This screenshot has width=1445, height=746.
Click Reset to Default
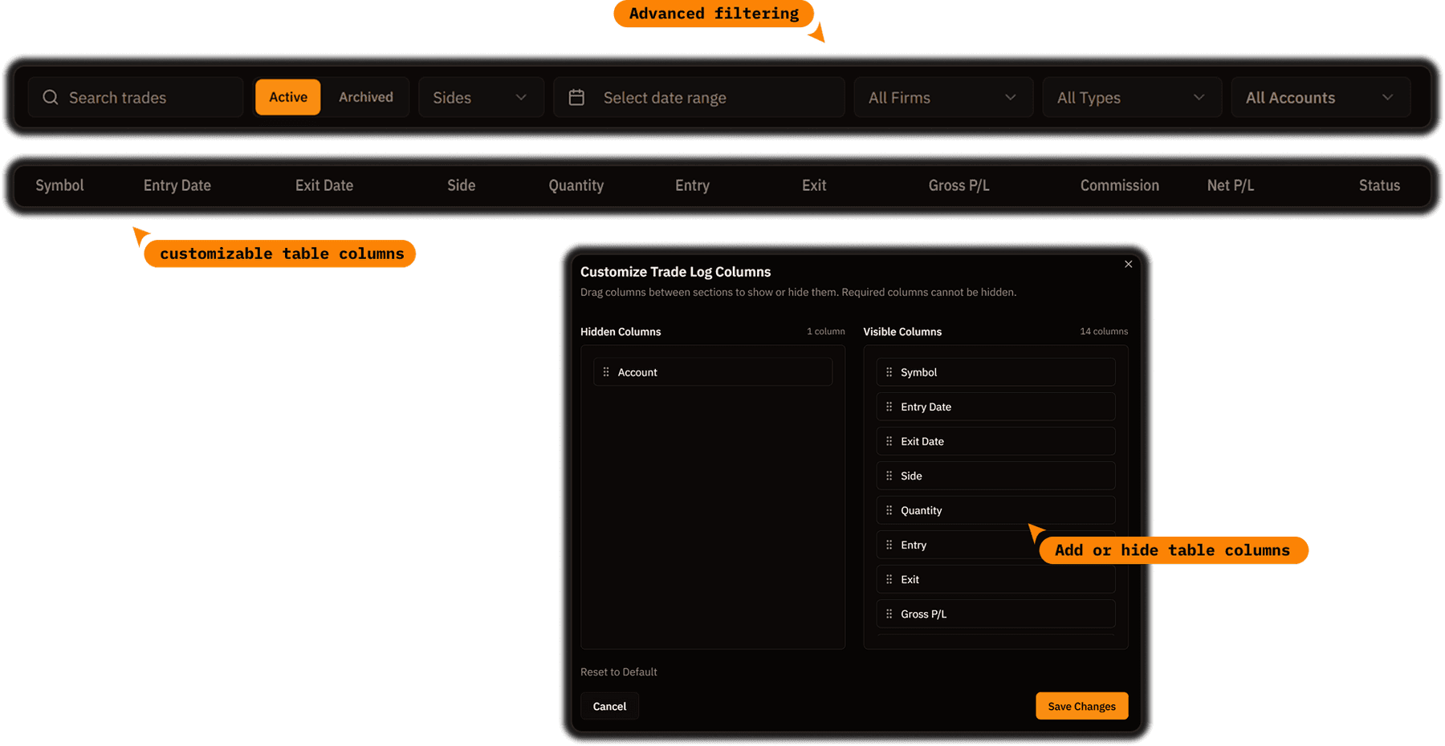click(618, 671)
